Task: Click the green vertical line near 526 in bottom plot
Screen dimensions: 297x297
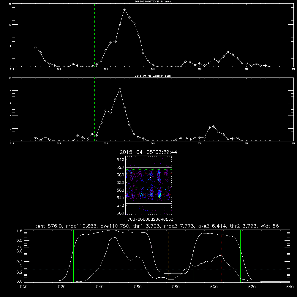Action: tap(73, 256)
